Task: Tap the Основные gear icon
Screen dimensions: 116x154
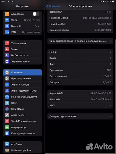Action: pos(7,72)
